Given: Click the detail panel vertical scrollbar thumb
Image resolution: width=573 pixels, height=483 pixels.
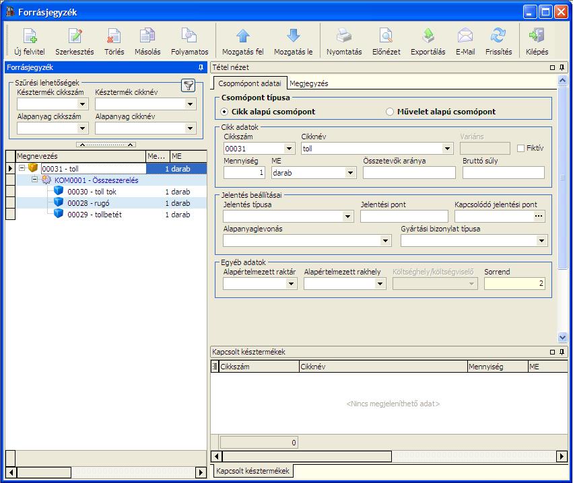Looking at the screenshot, I should click(562, 178).
